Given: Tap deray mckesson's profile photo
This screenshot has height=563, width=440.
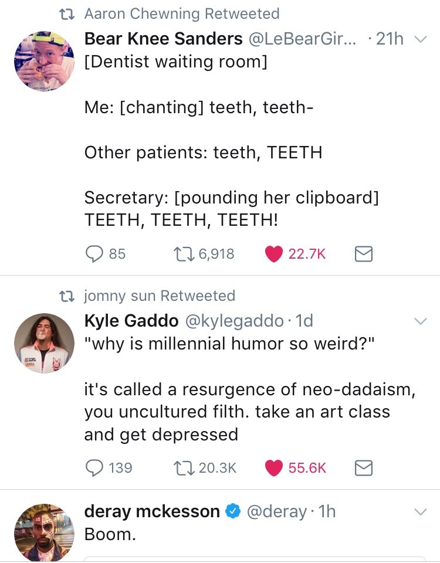Looking at the screenshot, I should [x=45, y=533].
